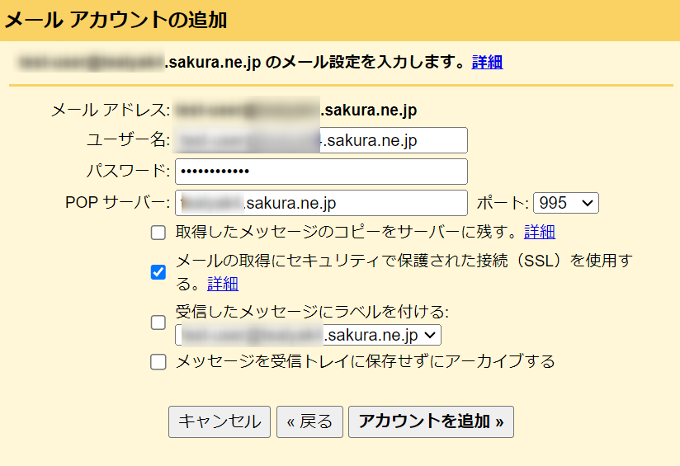Focus the POP サーバー input field
Image resolution: width=680 pixels, height=466 pixels.
pyautogui.click(x=321, y=203)
